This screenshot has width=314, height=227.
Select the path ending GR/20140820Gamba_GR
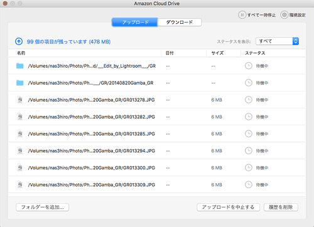click(90, 83)
